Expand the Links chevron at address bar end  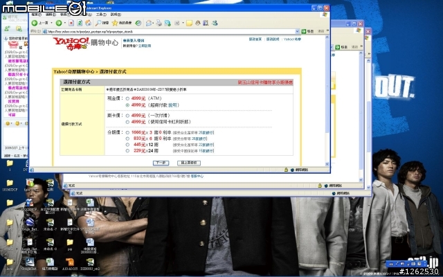[x=327, y=30]
